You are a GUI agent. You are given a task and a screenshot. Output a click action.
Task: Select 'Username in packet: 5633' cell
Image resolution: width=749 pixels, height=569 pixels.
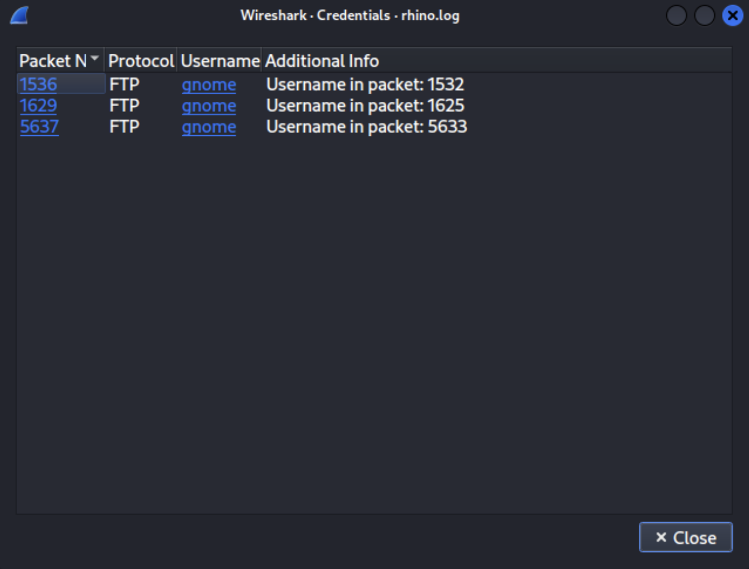(x=367, y=127)
